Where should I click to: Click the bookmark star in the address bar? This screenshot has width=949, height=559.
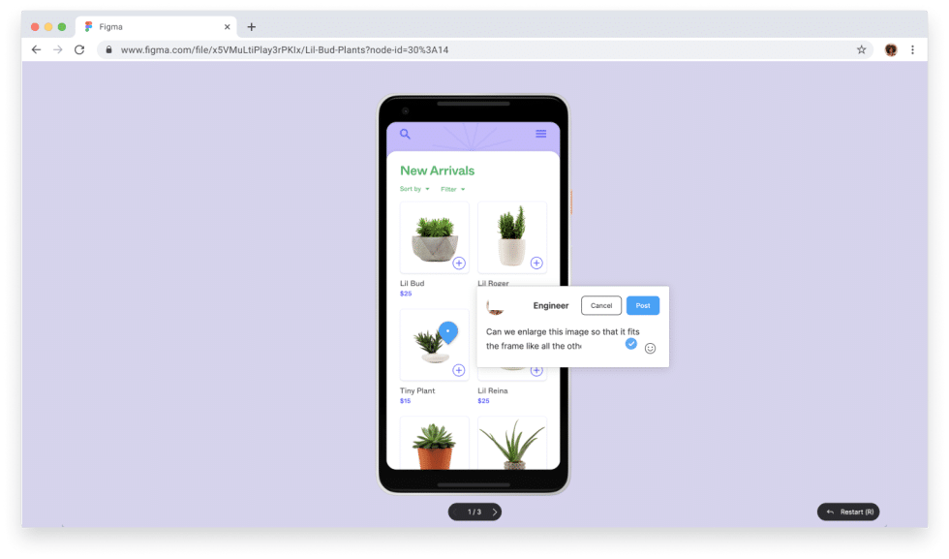(861, 48)
